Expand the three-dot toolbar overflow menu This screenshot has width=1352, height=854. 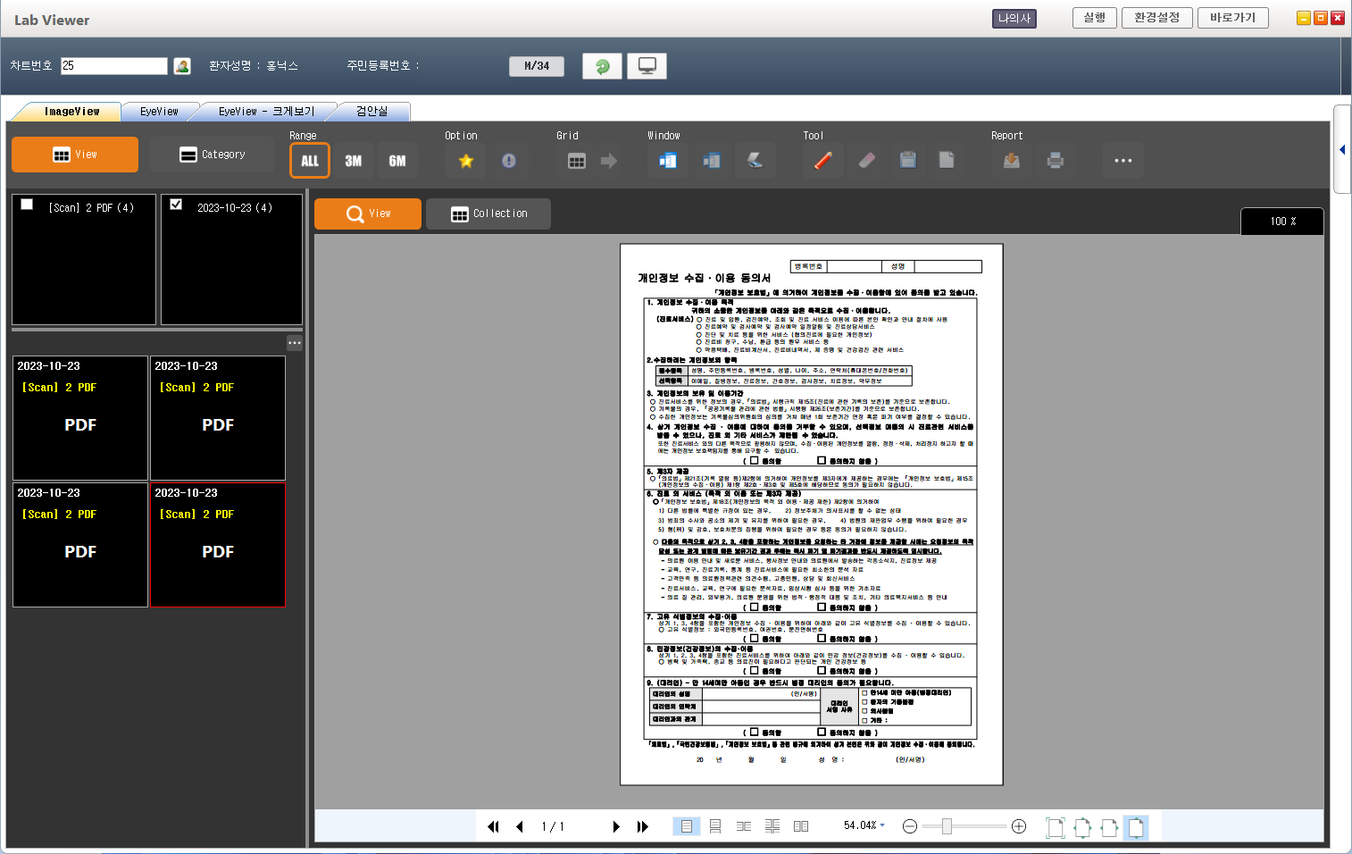1122,161
